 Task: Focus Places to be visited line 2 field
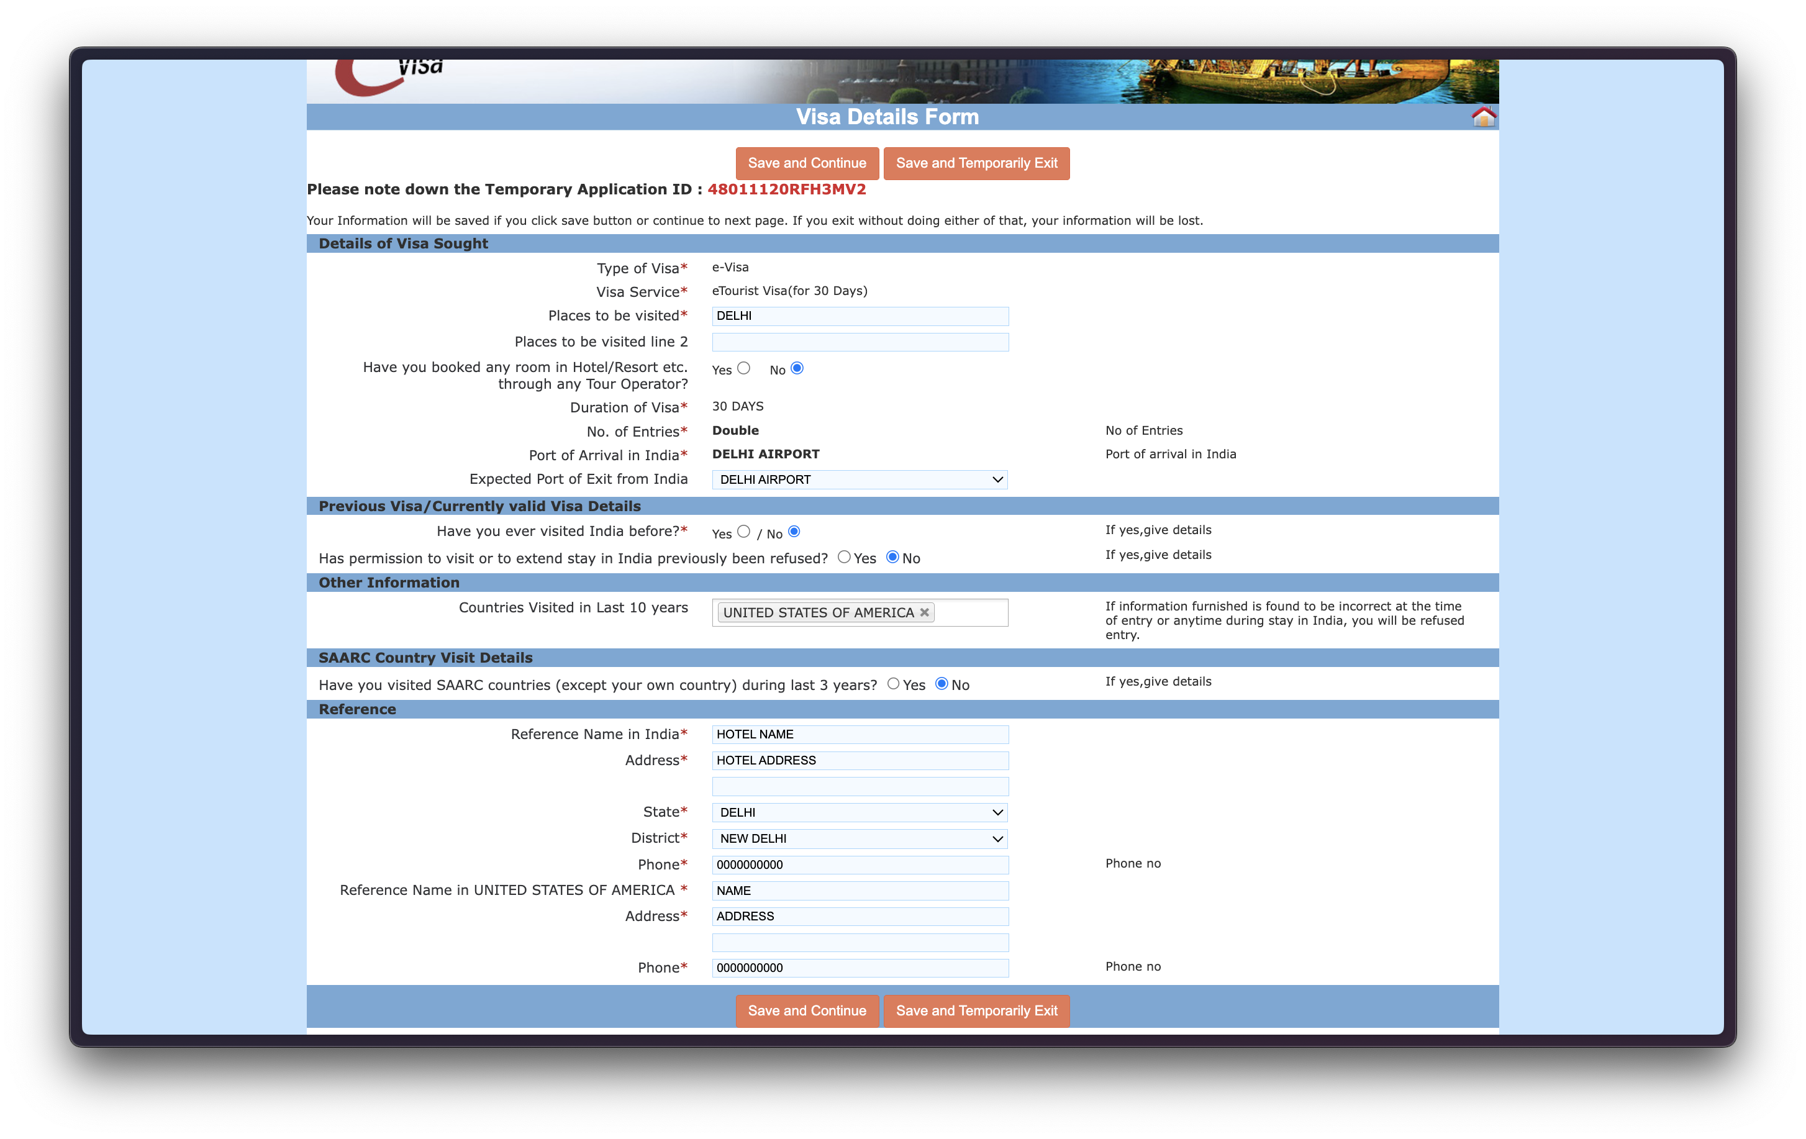(860, 343)
